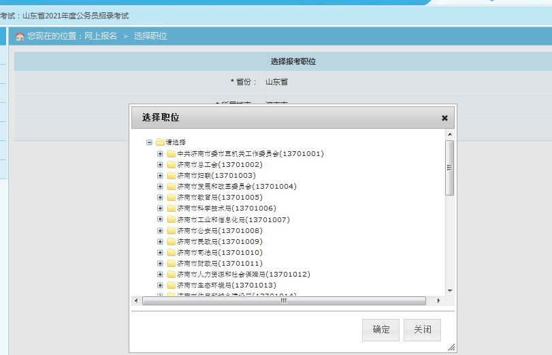Image resolution: width=552 pixels, height=355 pixels.
Task: Click horizontal scrollbar right arrow
Action: click(438, 300)
